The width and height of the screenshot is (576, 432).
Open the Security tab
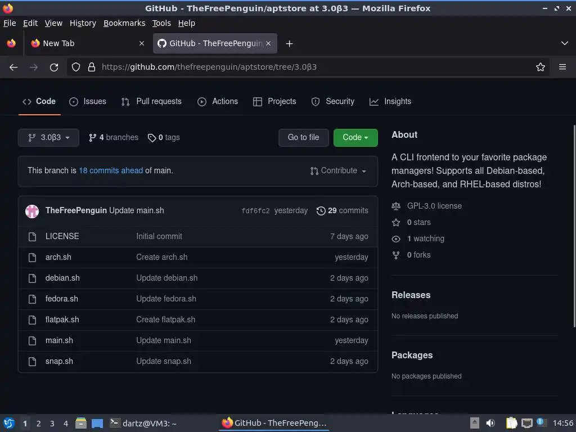333,101
